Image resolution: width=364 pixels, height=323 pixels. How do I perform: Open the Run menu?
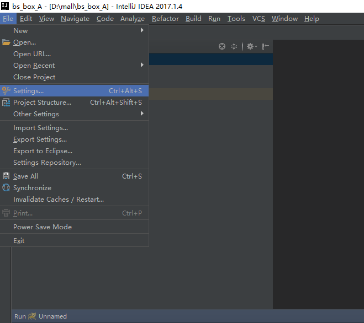214,19
